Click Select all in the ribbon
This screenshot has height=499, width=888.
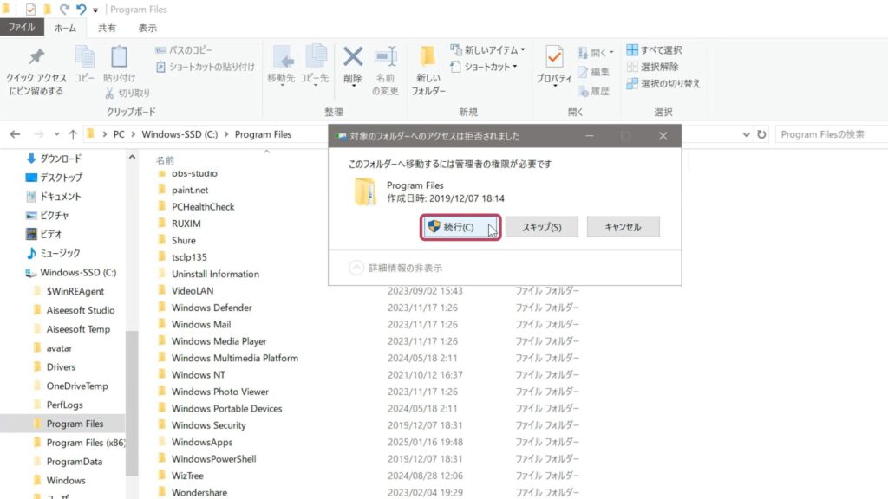tap(654, 50)
